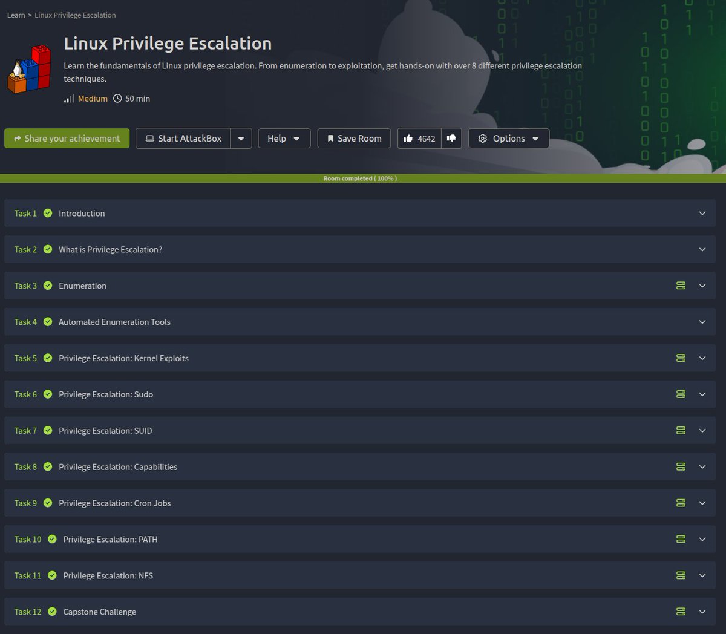
Task: Click the Medium difficulty label
Action: [93, 98]
